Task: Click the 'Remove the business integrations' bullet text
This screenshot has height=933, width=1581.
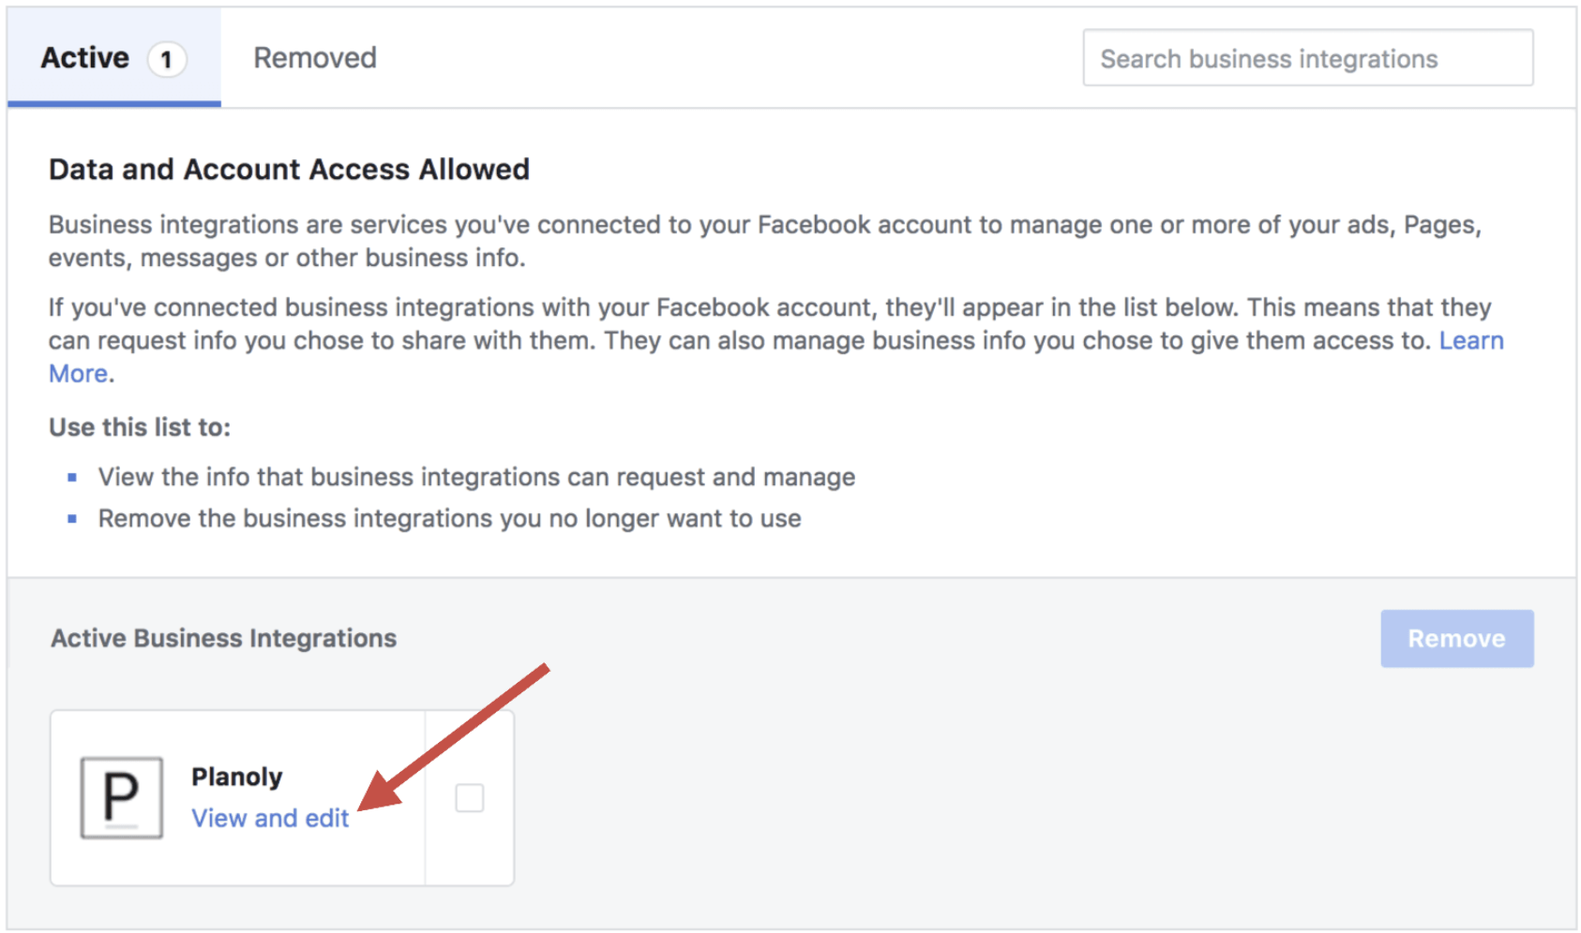Action: tap(449, 519)
